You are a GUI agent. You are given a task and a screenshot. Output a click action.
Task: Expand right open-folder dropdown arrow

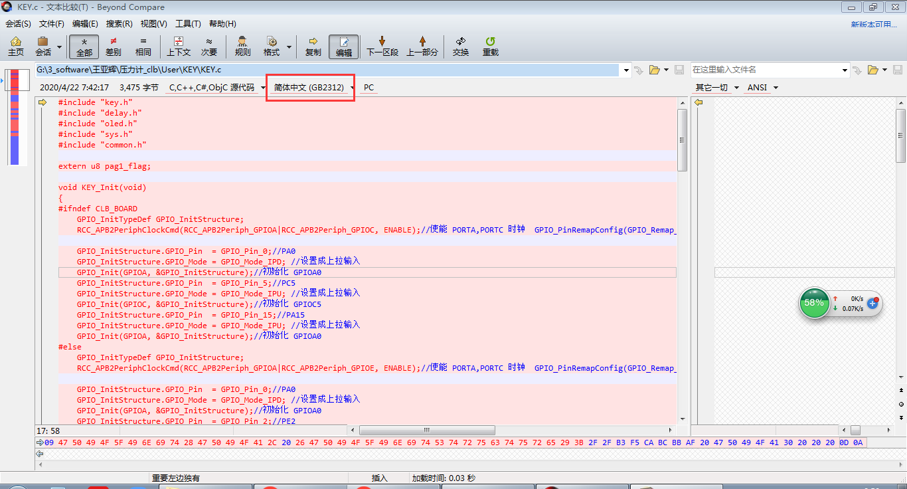tap(885, 70)
